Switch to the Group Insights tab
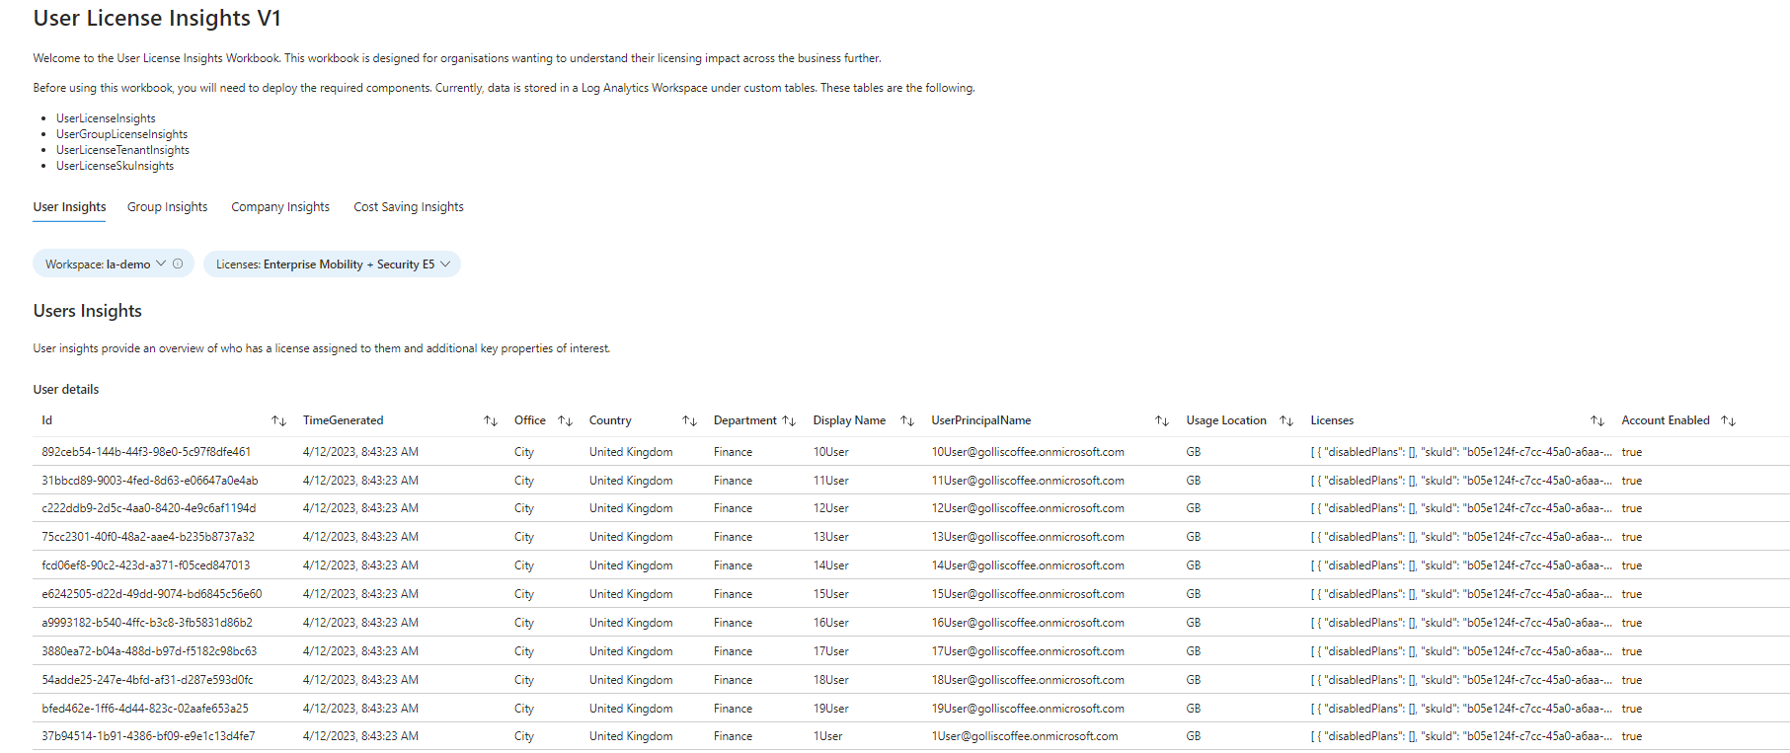 167,207
